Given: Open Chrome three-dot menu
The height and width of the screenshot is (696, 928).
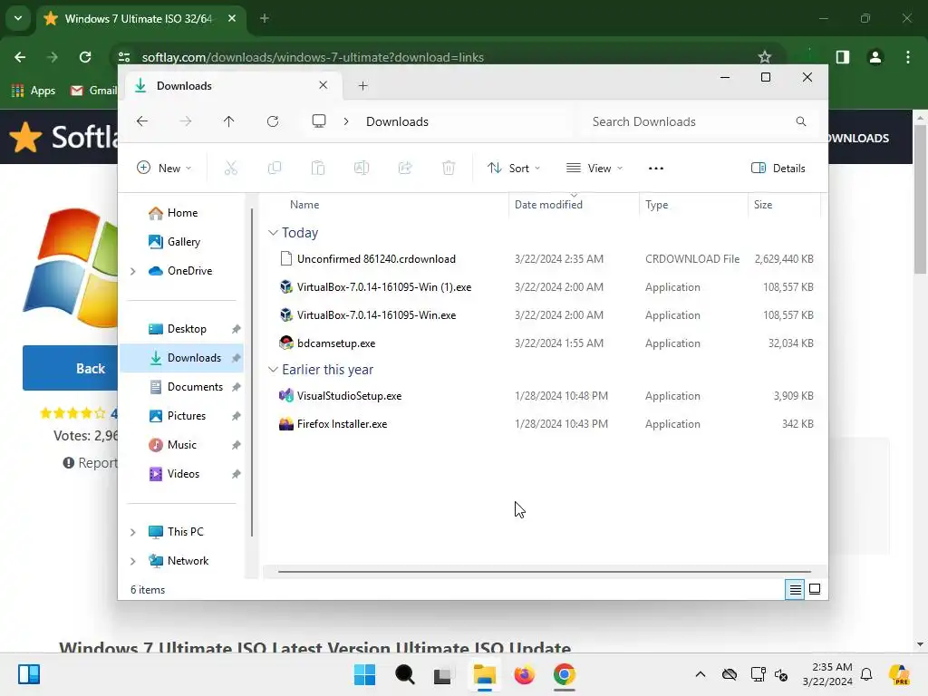Looking at the screenshot, I should point(908,57).
